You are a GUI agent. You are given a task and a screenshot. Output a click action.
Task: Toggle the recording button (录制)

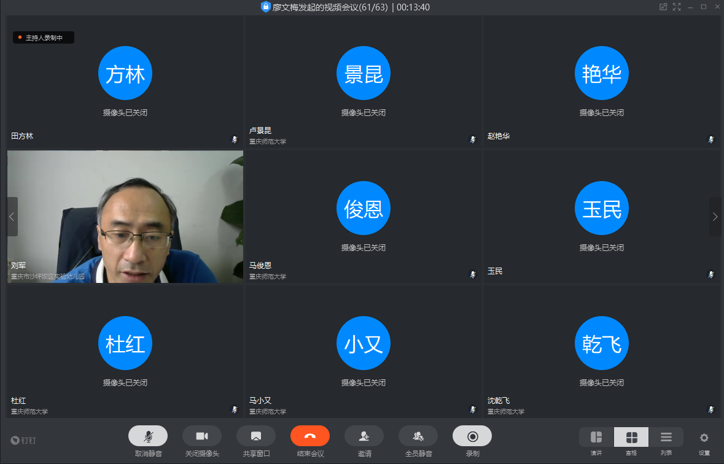click(472, 436)
